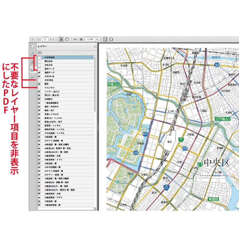Activate the Selection arrow tool

[61, 39]
